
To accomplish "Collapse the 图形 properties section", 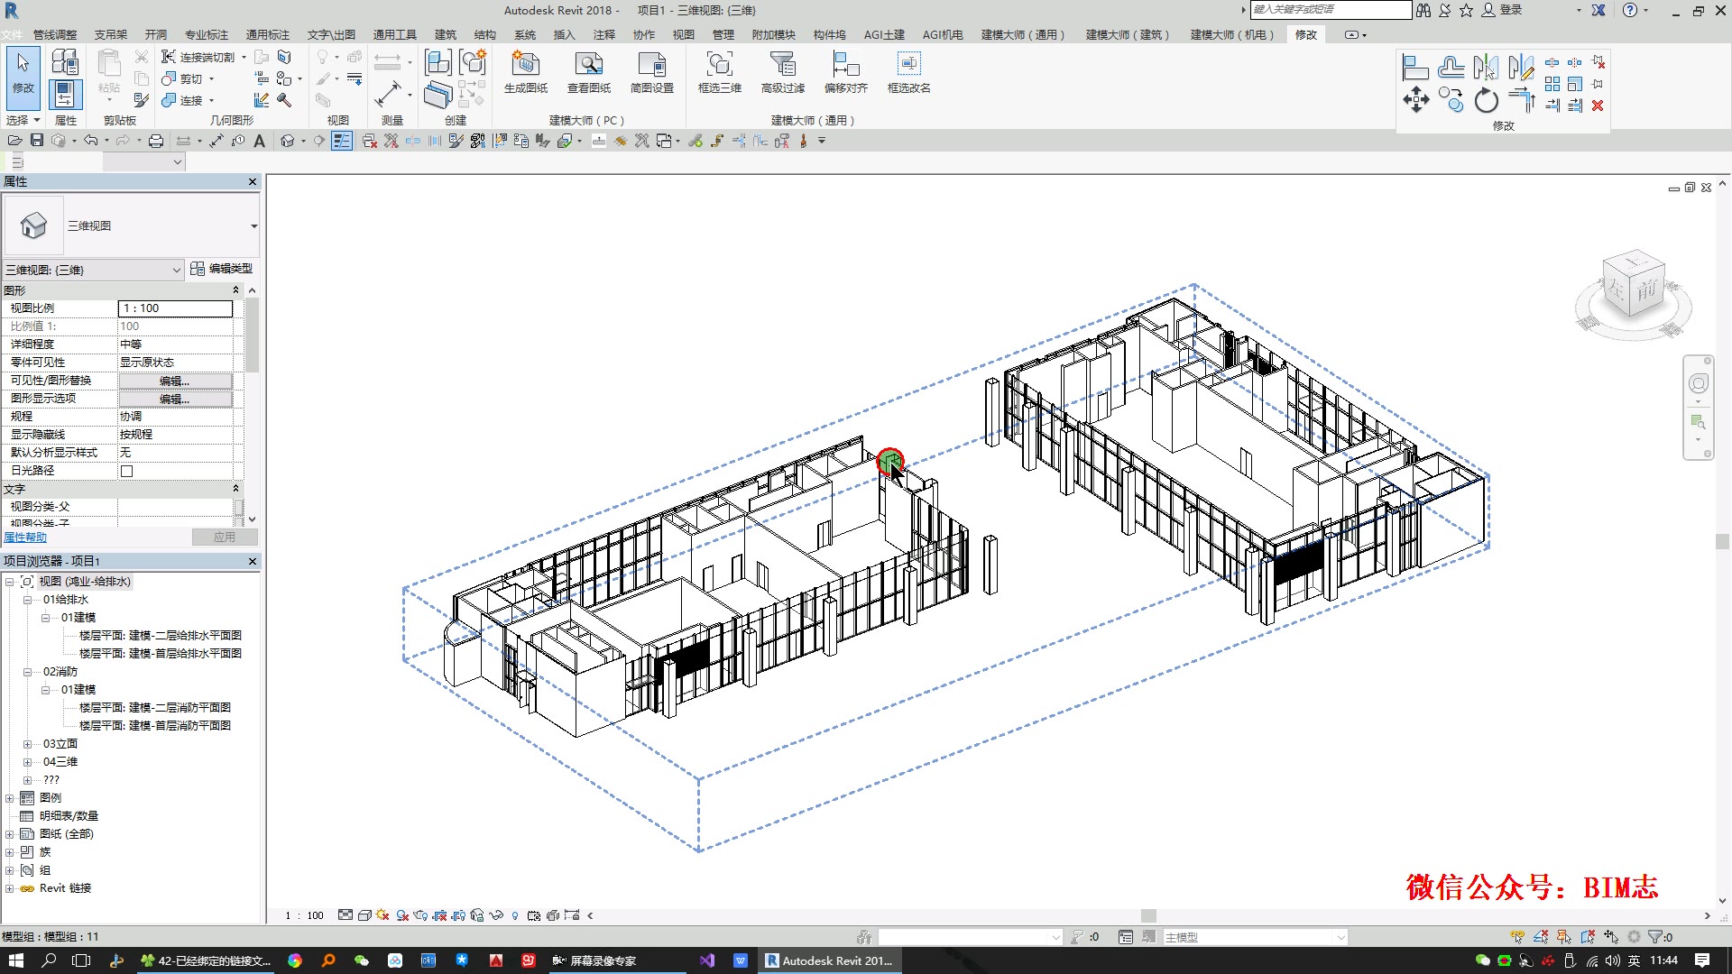I will click(x=235, y=290).
